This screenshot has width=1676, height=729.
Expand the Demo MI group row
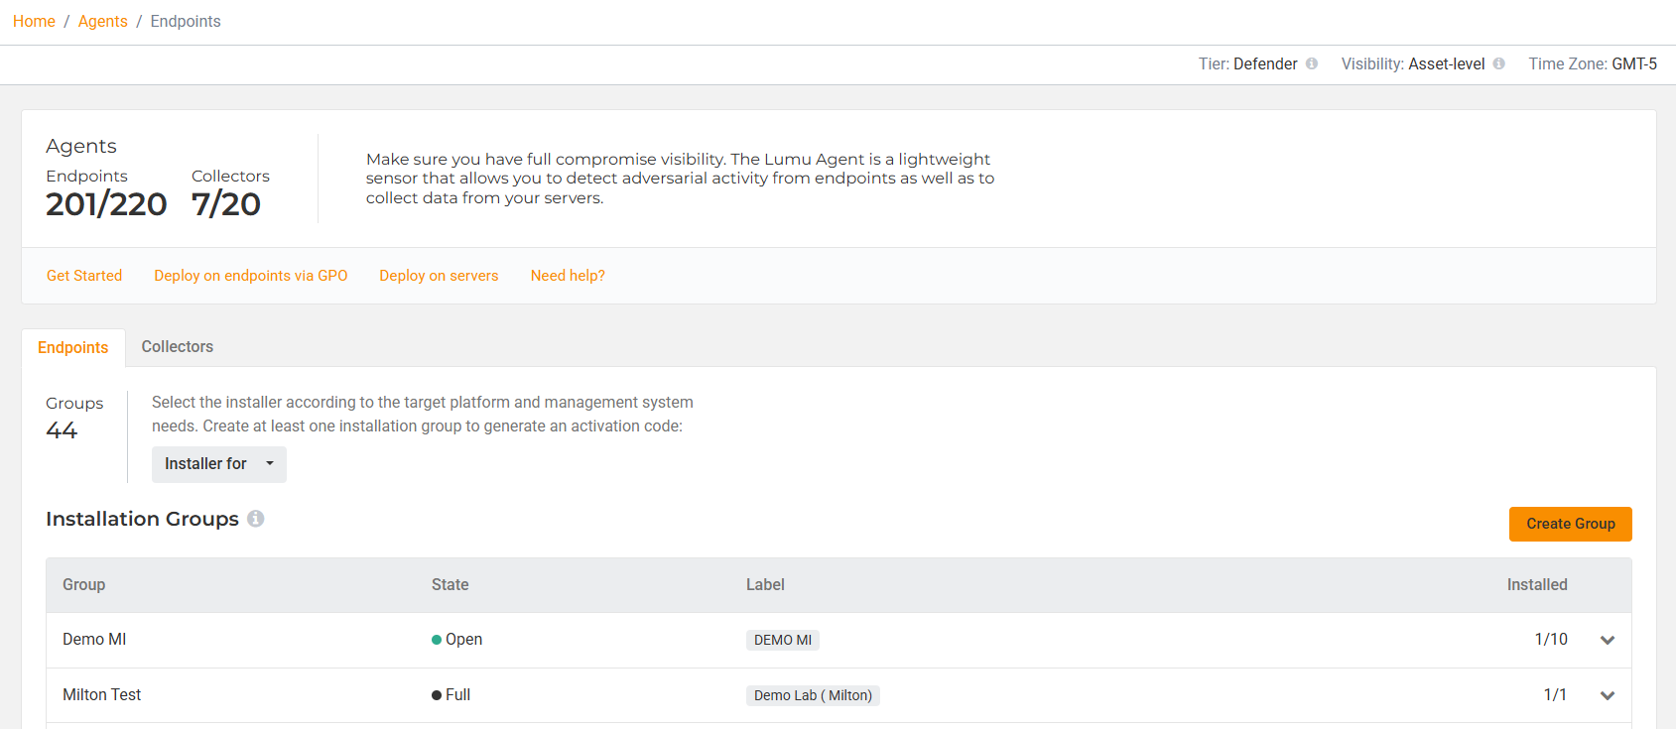click(1608, 640)
